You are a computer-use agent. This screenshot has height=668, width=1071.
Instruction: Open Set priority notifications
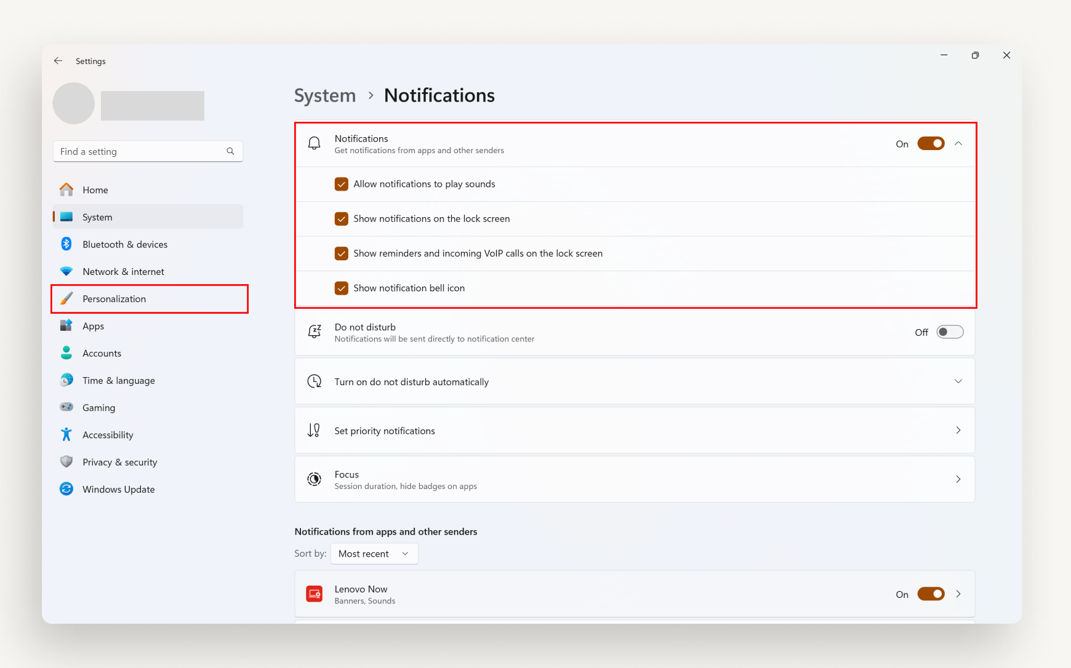point(635,431)
